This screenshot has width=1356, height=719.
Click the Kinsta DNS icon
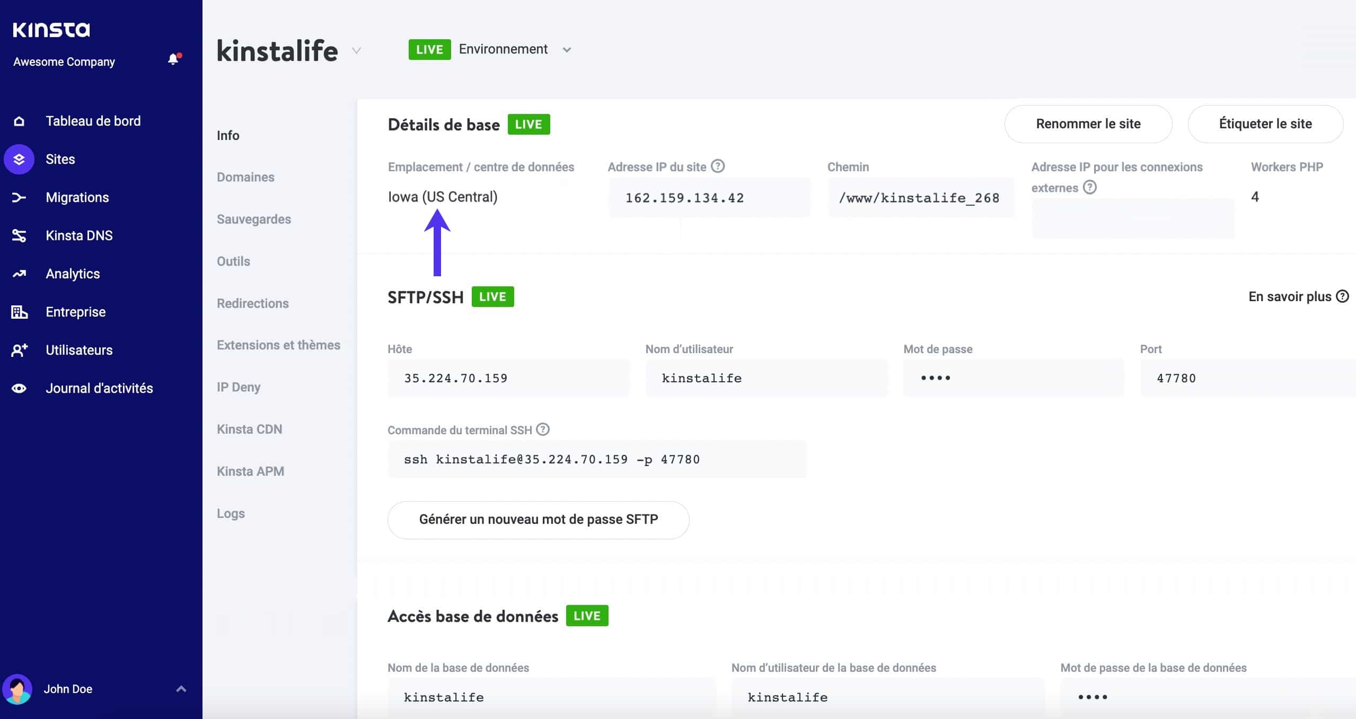(x=19, y=235)
